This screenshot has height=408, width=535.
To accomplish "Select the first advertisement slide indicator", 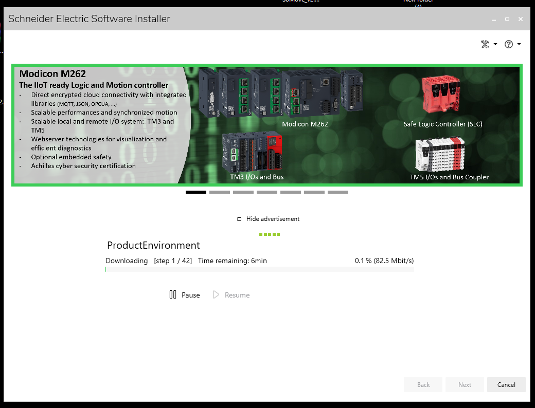I will click(x=196, y=192).
